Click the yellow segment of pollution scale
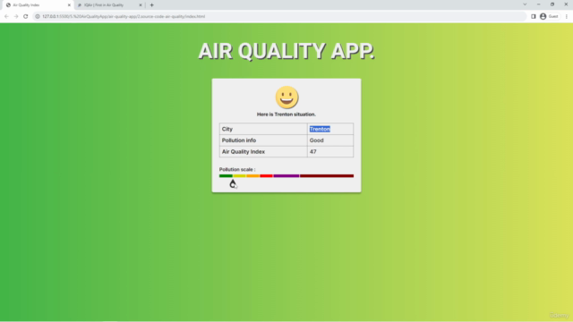This screenshot has width=573, height=322. (239, 176)
